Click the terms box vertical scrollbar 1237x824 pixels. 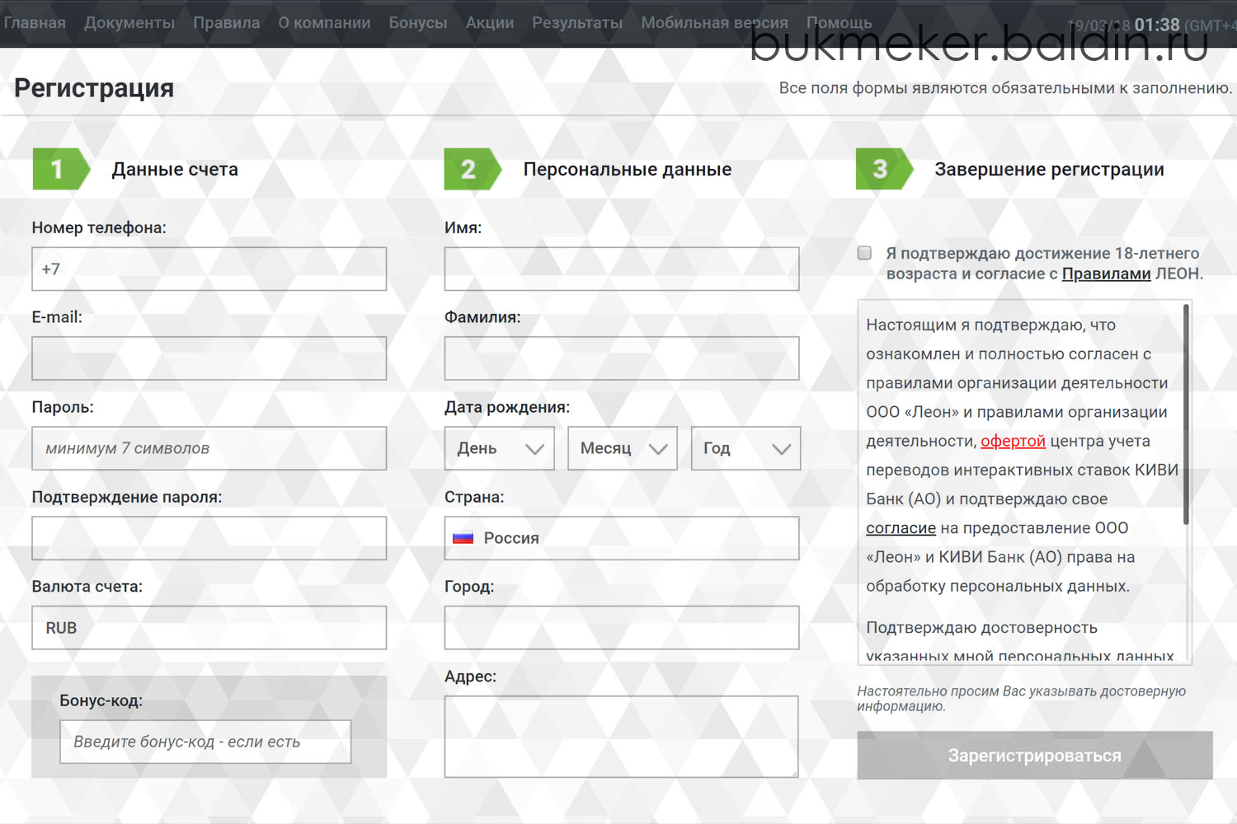(1186, 414)
